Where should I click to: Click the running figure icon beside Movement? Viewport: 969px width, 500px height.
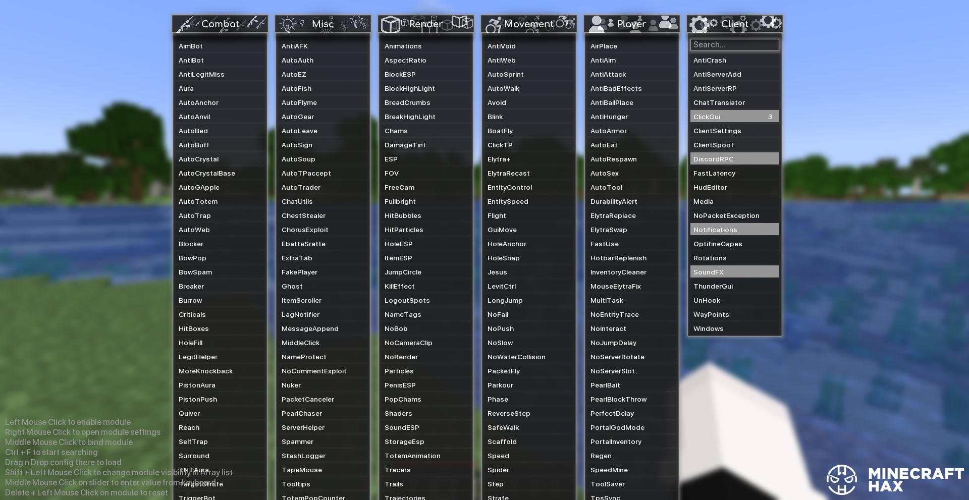pyautogui.click(x=493, y=24)
